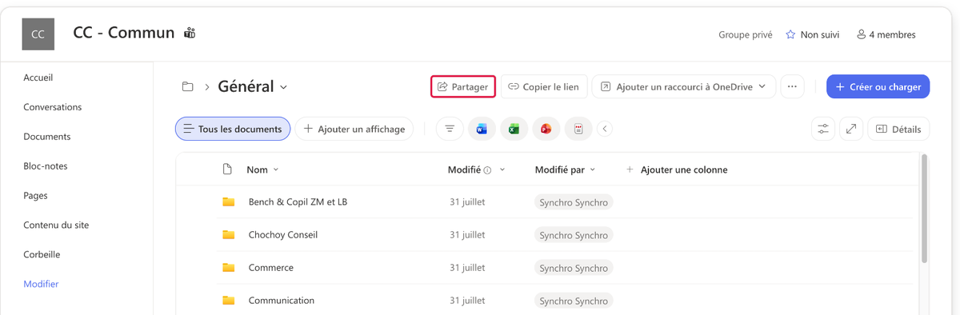Open the Nom column dropdown
The width and height of the screenshot is (960, 315).
pyautogui.click(x=276, y=169)
